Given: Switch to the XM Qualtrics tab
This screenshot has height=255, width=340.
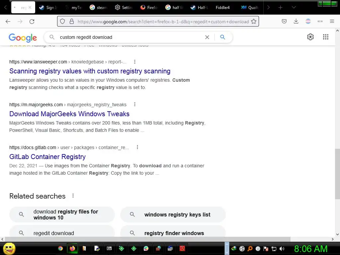Looking at the screenshot, I should click(250, 8).
